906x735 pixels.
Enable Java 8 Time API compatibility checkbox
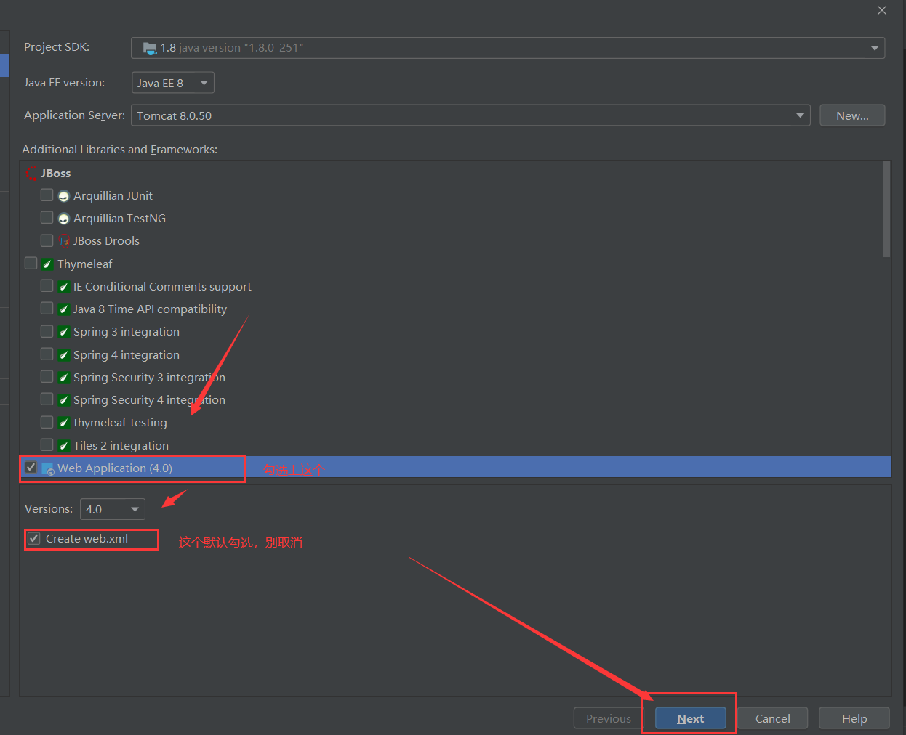(x=47, y=309)
